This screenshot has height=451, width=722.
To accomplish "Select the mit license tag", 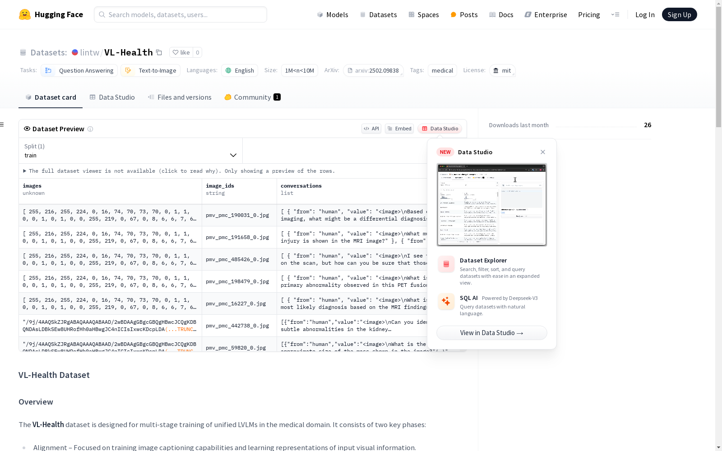I will (x=502, y=70).
